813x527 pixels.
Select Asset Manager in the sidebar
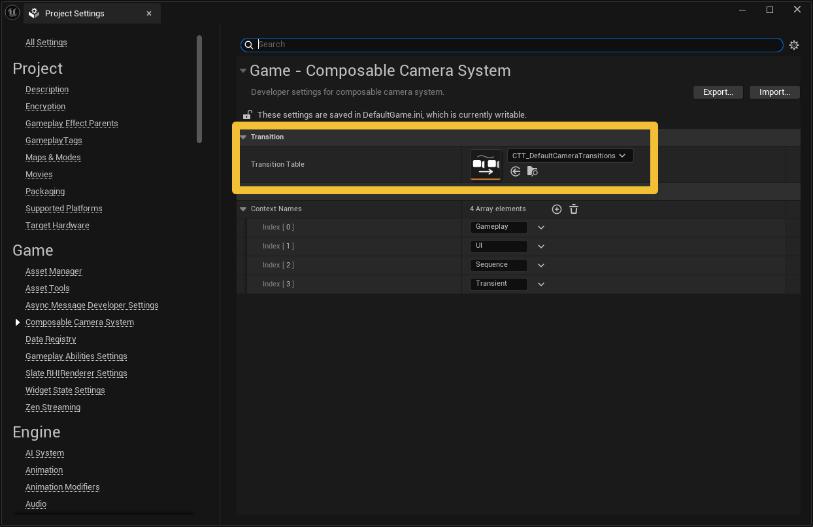tap(54, 271)
